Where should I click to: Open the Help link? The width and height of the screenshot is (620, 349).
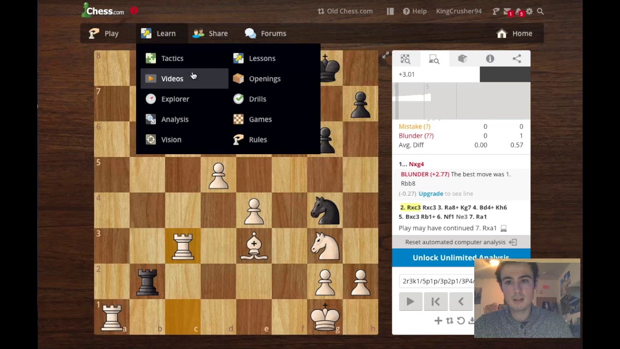tap(415, 11)
